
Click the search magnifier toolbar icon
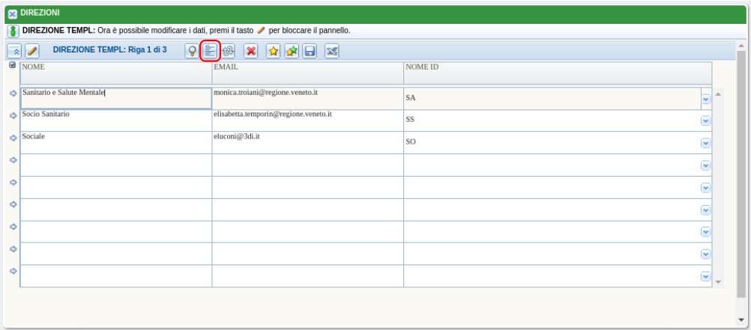point(192,51)
